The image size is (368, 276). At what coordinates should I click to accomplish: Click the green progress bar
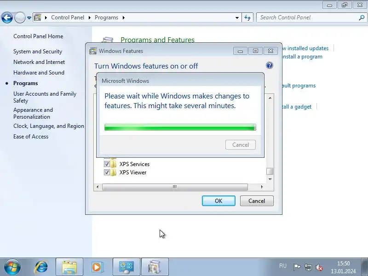click(x=180, y=127)
